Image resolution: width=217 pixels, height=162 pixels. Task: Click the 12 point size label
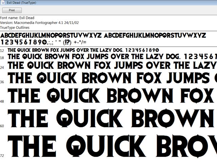point(2,50)
